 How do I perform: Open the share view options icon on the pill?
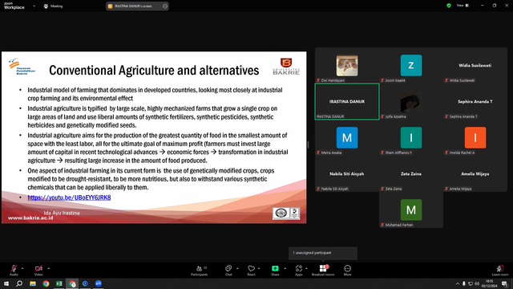(165, 6)
